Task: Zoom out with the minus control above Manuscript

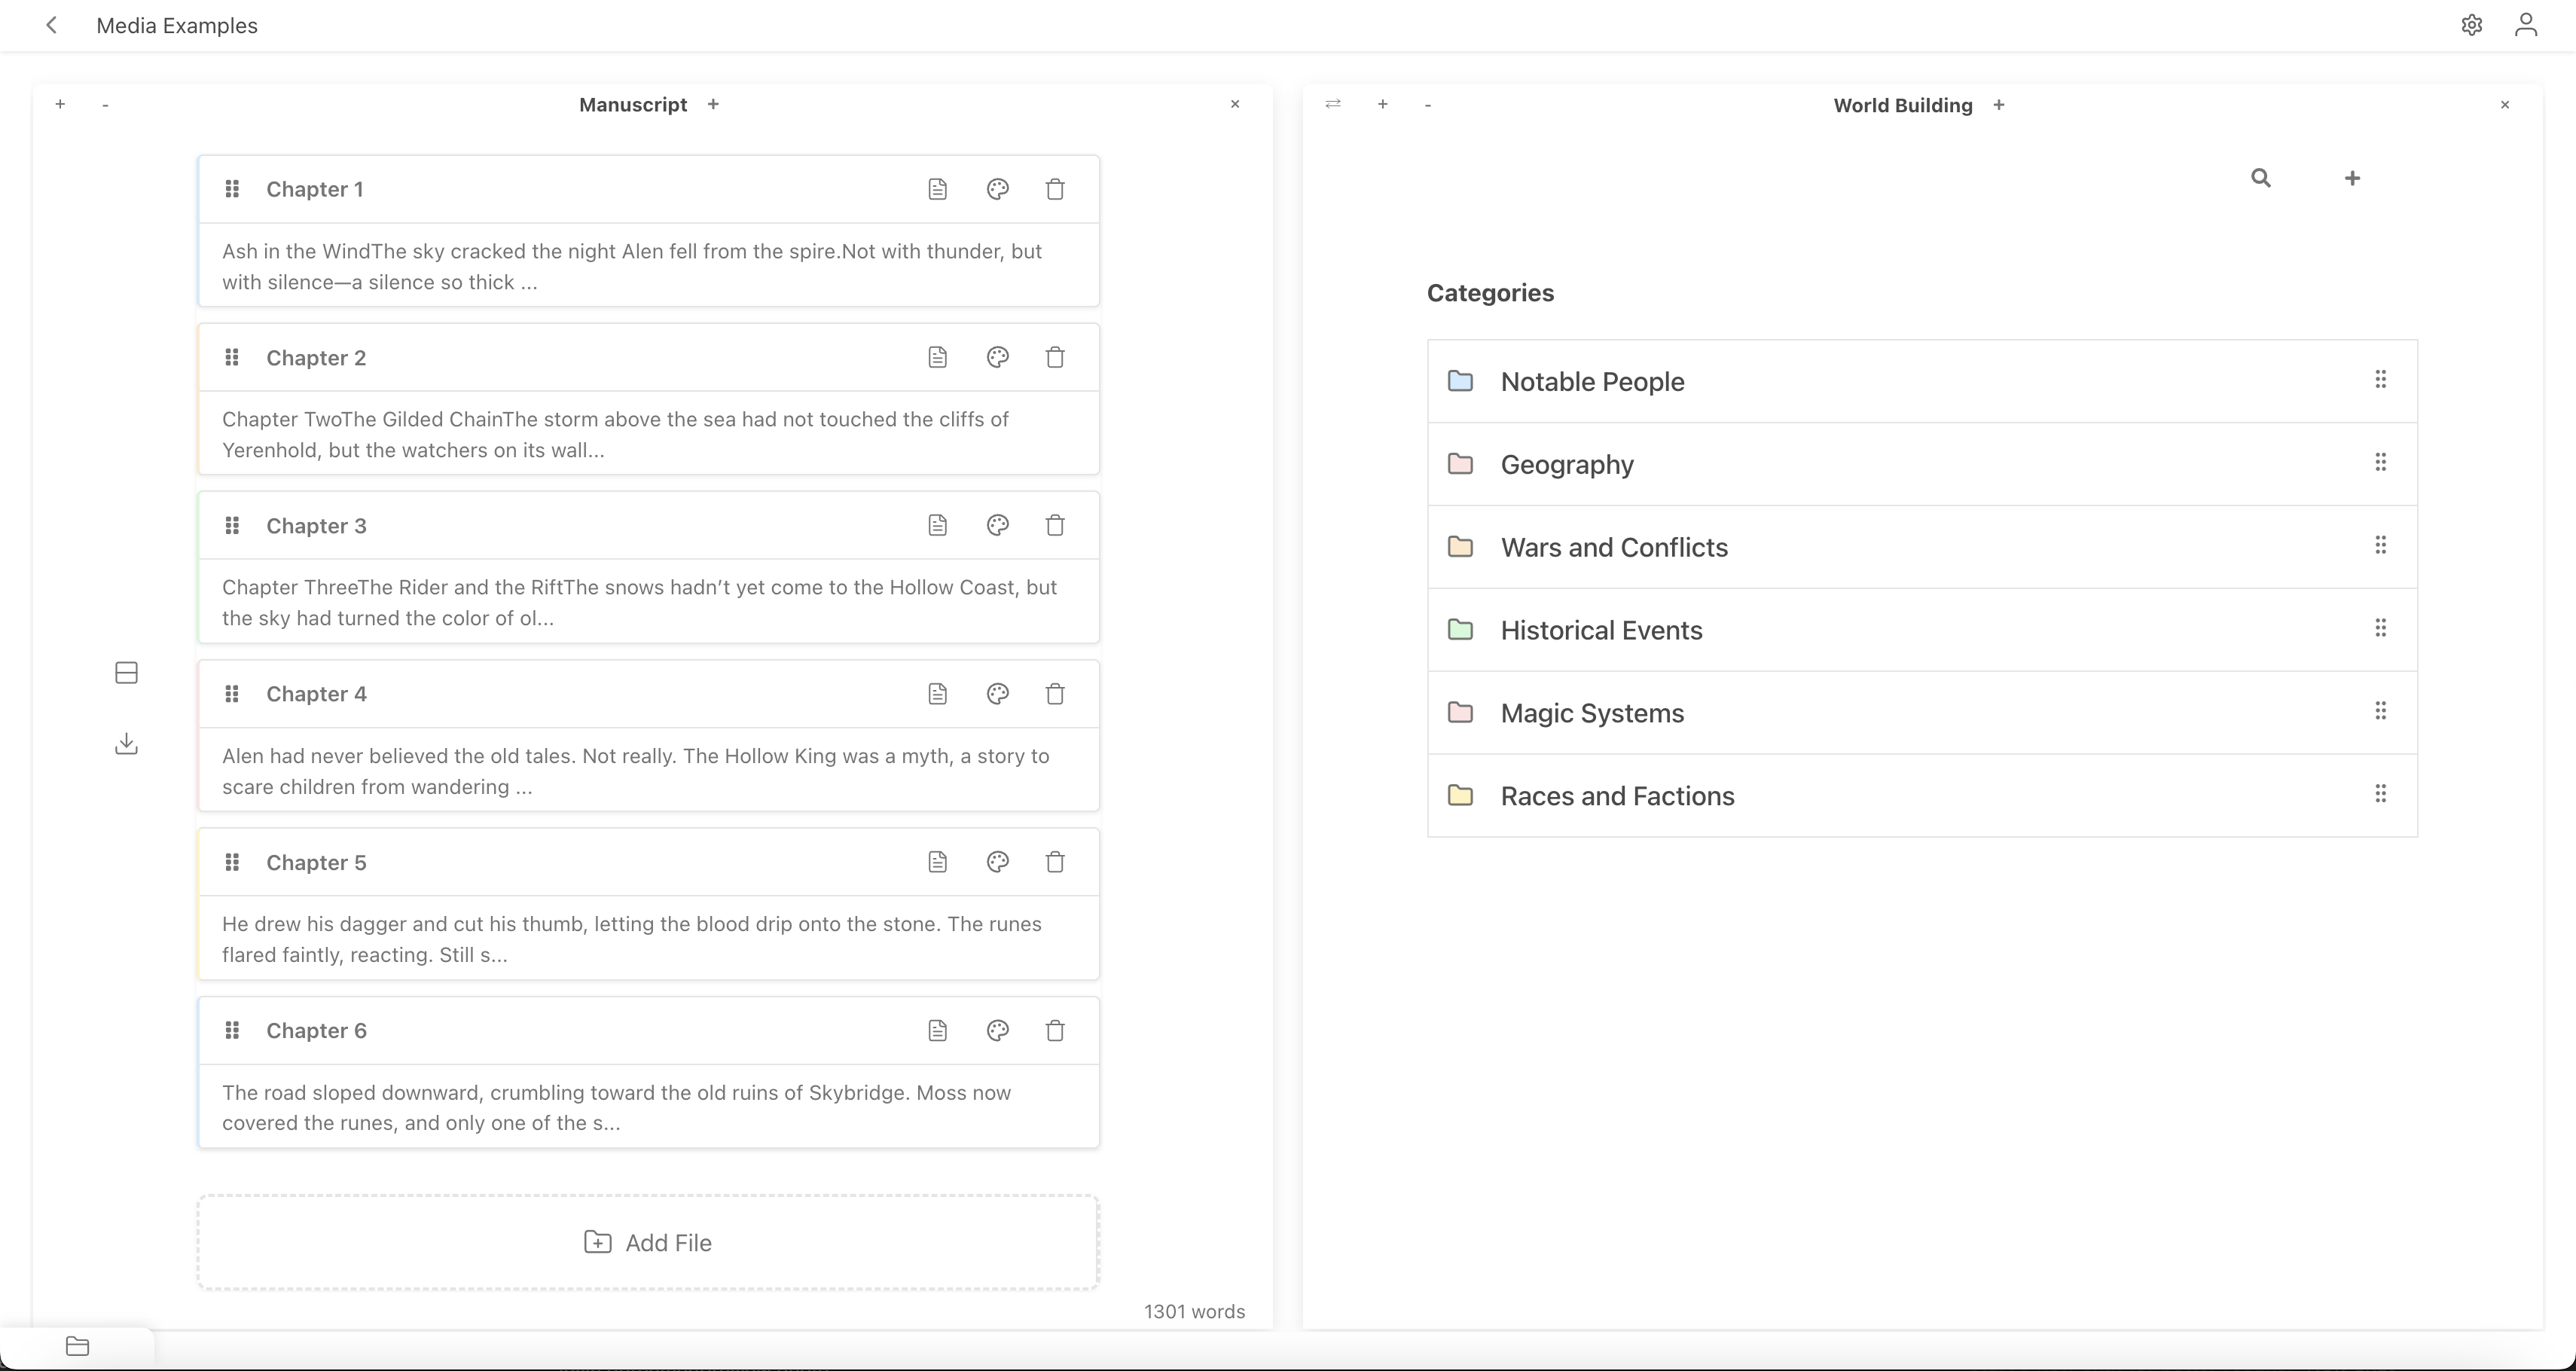Action: tap(106, 104)
